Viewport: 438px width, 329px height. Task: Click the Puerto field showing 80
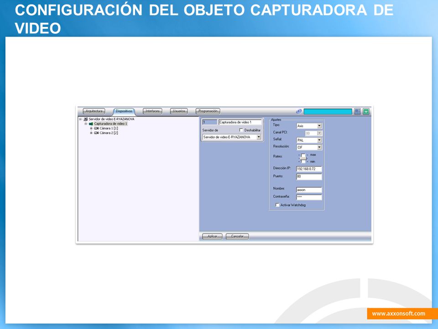pyautogui.click(x=309, y=176)
